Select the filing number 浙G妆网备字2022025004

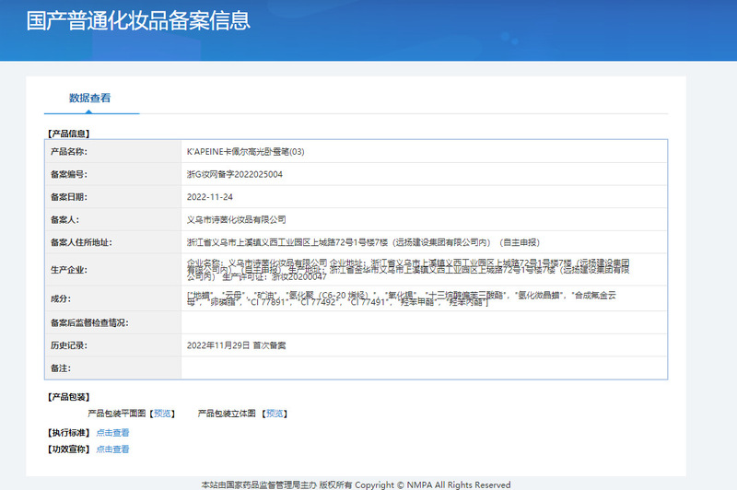(x=235, y=174)
